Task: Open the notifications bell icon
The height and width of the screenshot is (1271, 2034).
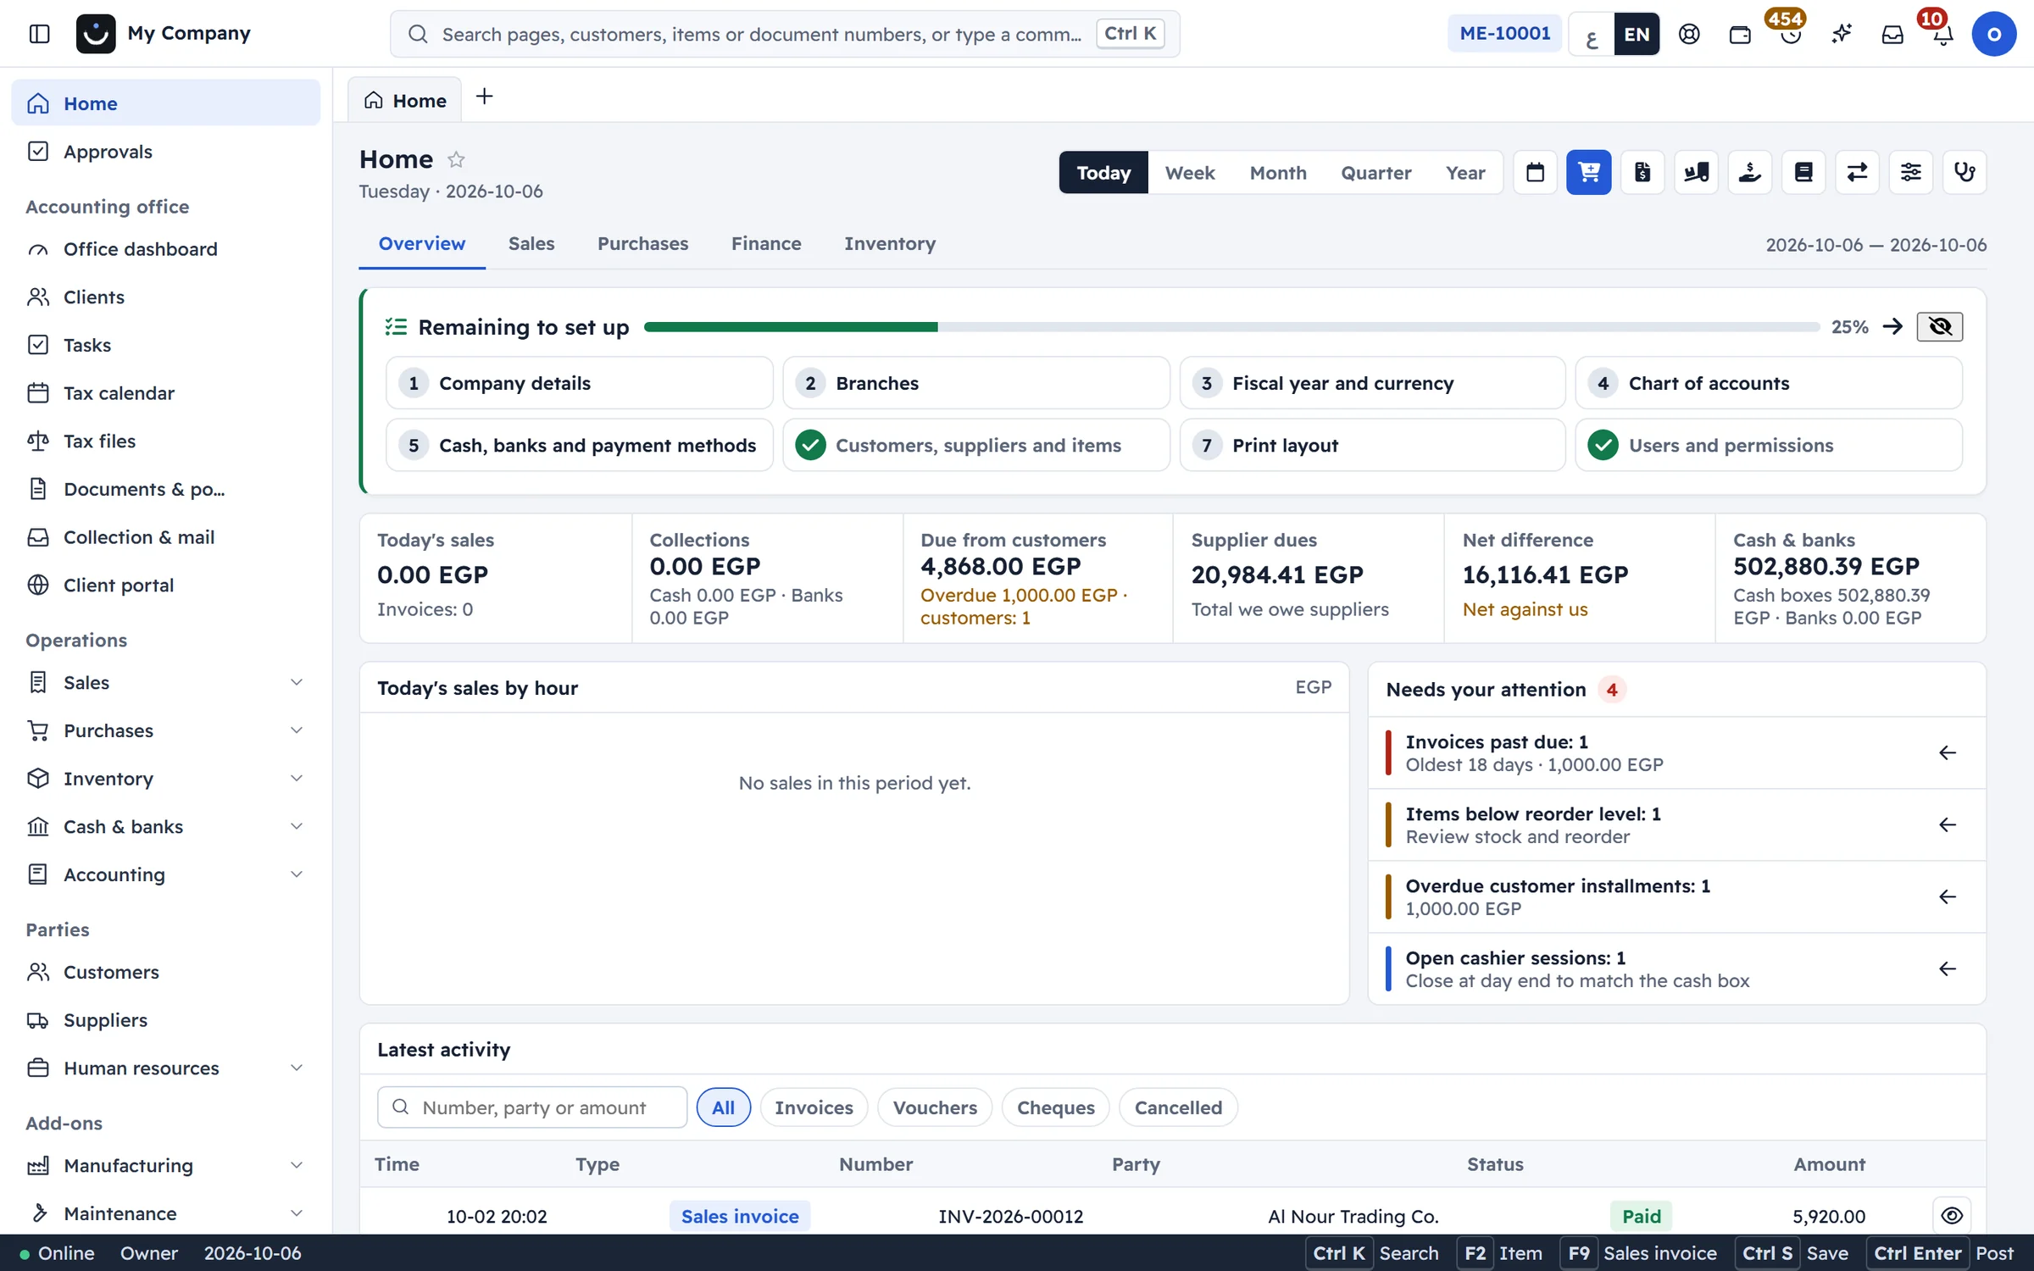Action: (1942, 34)
